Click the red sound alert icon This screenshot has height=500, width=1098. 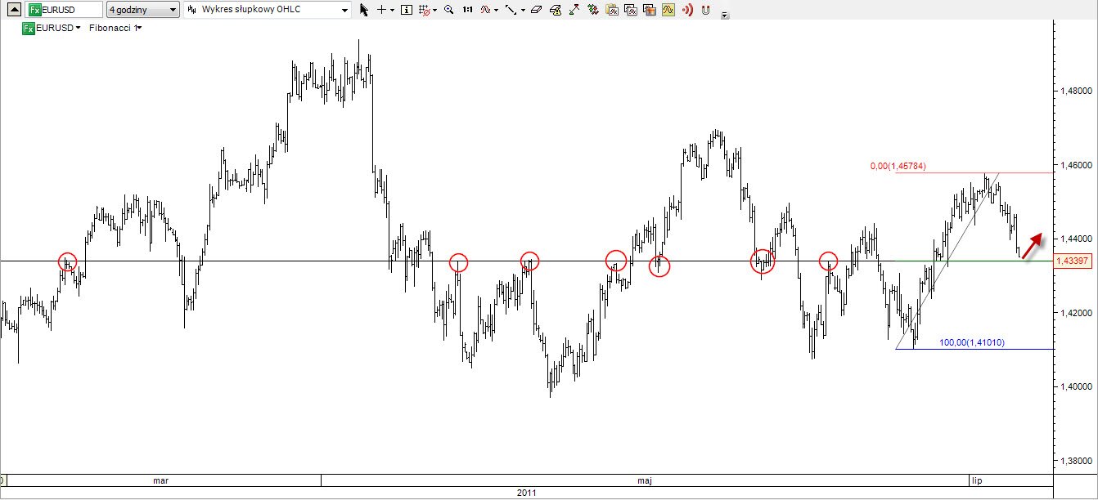[688, 10]
